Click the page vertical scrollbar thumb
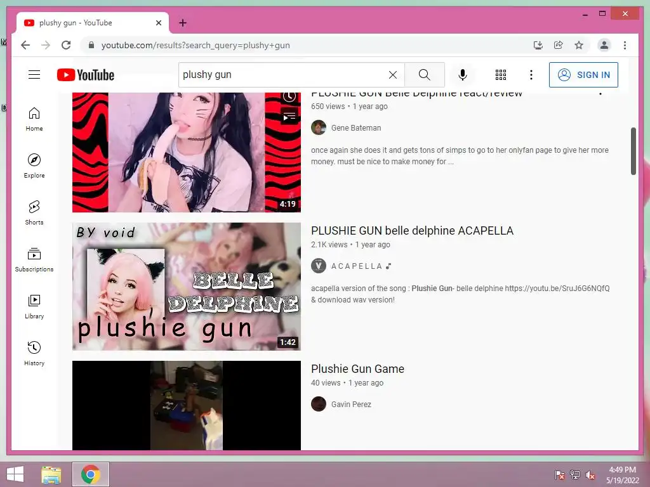The height and width of the screenshot is (487, 650). pos(633,151)
